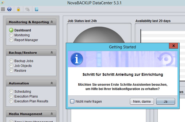Screen dimensions: 185x122
Task: Collapse the Automation panel
Action: pyautogui.click(x=52, y=83)
